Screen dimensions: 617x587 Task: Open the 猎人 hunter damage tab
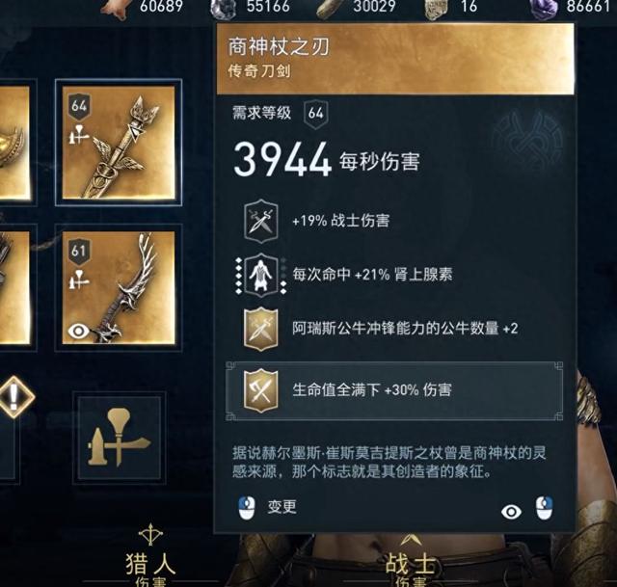pyautogui.click(x=150, y=563)
